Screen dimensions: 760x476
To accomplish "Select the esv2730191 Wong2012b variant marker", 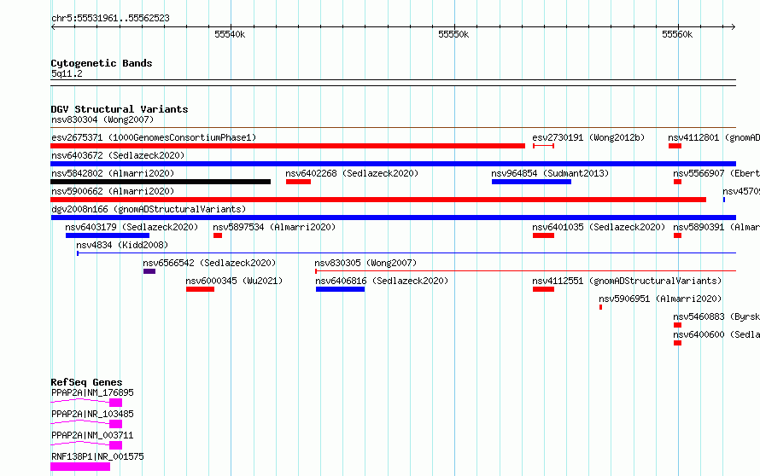I will (543, 146).
